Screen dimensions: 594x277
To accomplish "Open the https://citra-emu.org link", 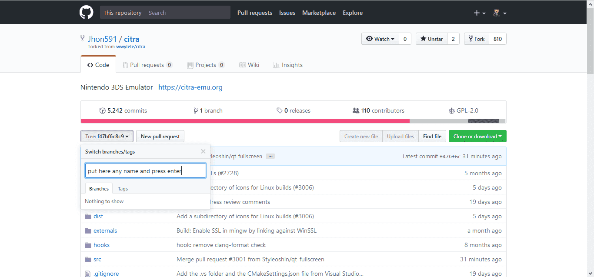I will pos(190,87).
